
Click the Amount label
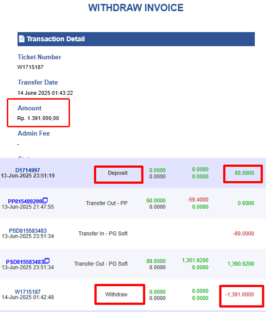click(30, 108)
